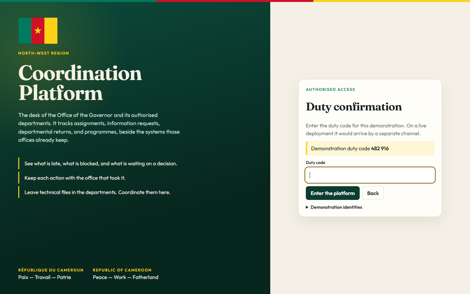Screen dimensions: 470x294
Task: Click 'Leave technical files in the departments' line
Action: click(x=98, y=192)
